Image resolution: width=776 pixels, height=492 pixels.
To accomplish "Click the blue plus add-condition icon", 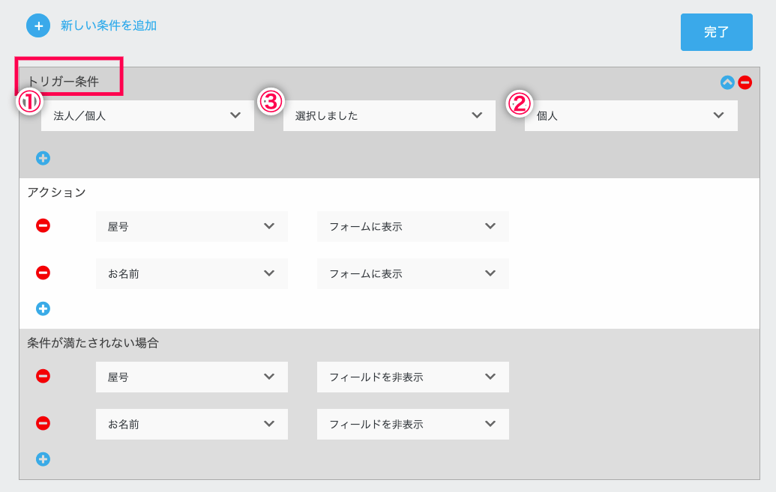I will coord(38,25).
